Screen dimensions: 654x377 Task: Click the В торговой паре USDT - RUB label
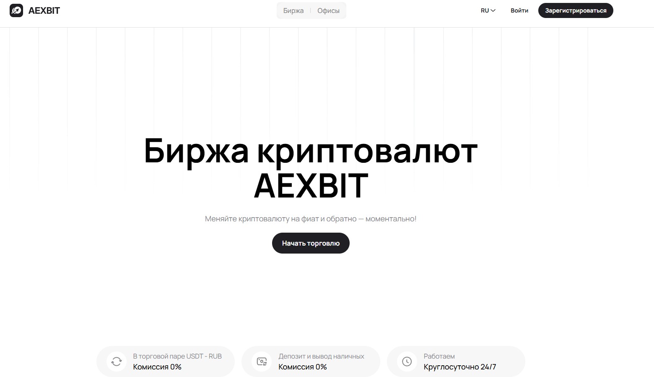[x=177, y=356]
